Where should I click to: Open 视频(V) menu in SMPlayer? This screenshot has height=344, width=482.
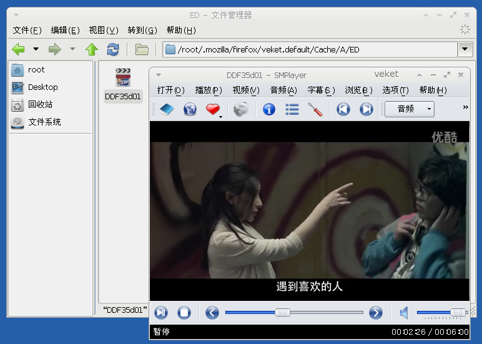point(246,90)
